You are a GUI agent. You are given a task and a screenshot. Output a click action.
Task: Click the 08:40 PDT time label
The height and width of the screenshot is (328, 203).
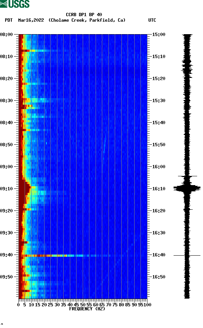[6, 123]
